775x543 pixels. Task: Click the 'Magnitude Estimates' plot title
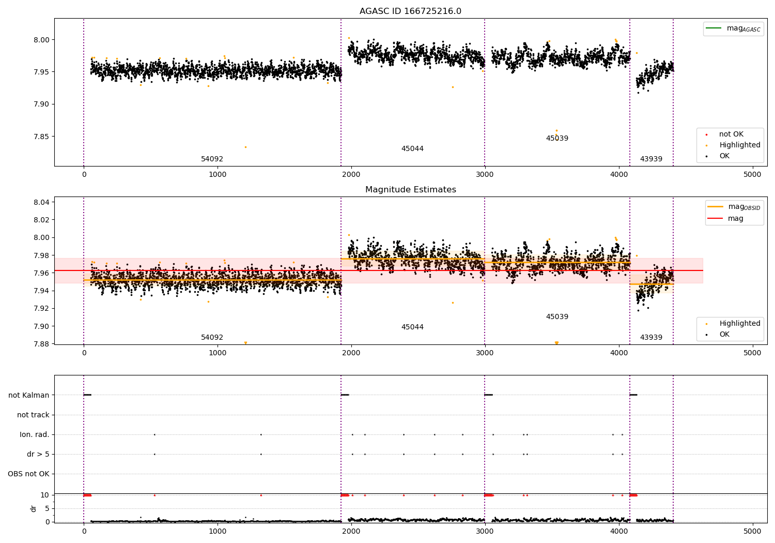[410, 190]
